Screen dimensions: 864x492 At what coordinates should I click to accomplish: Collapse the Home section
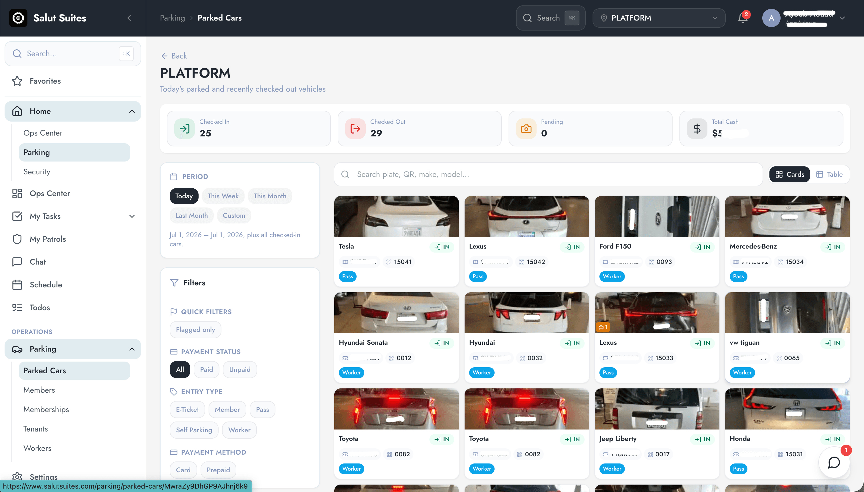click(x=132, y=112)
